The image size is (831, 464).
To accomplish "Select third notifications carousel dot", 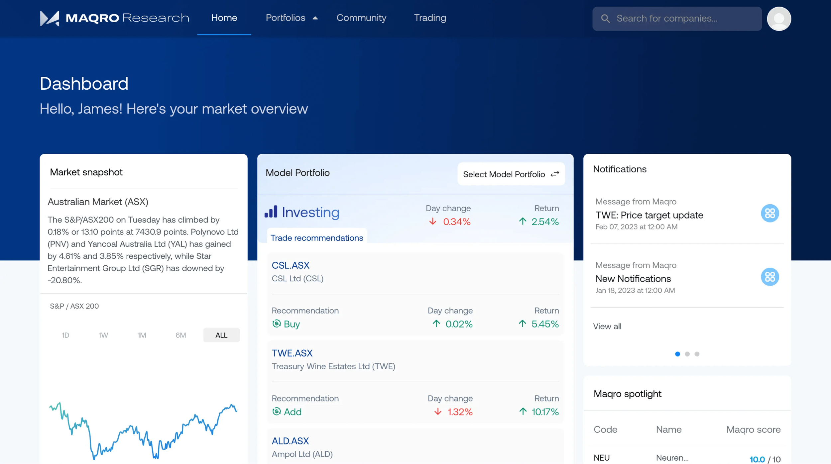I will pos(697,354).
